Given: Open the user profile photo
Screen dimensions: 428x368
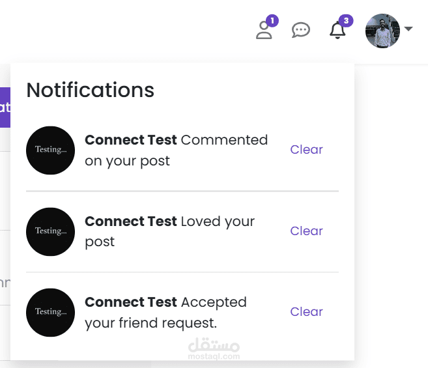Looking at the screenshot, I should click(x=382, y=31).
